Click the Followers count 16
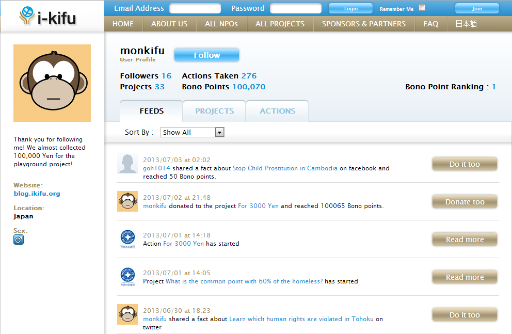Image resolution: width=512 pixels, height=334 pixels. 167,76
